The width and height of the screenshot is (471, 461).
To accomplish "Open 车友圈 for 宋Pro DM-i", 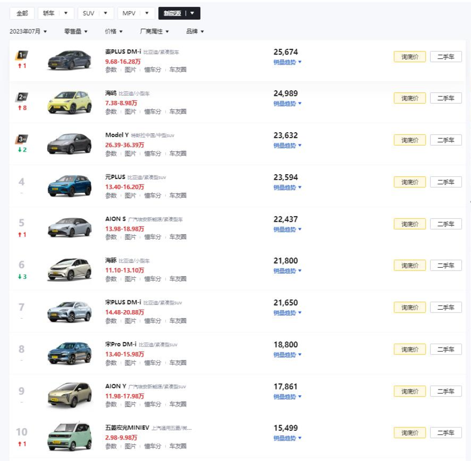I will (178, 363).
